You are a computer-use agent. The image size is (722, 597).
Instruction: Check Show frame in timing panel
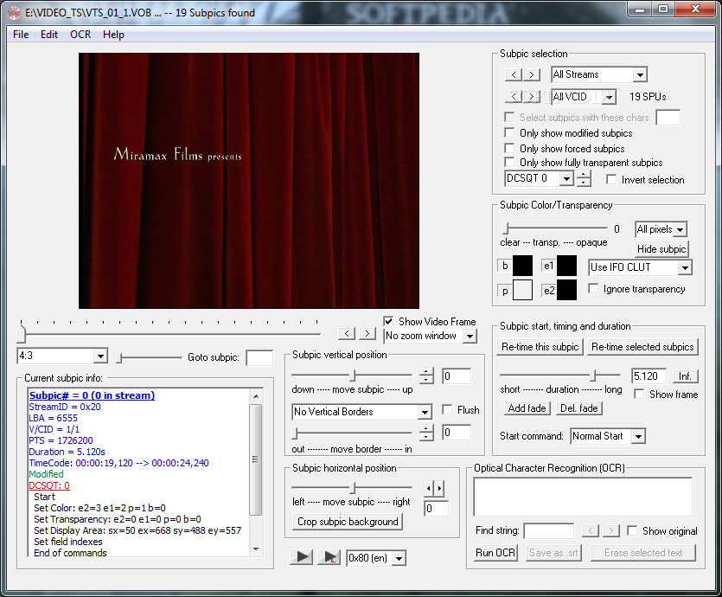tap(639, 394)
